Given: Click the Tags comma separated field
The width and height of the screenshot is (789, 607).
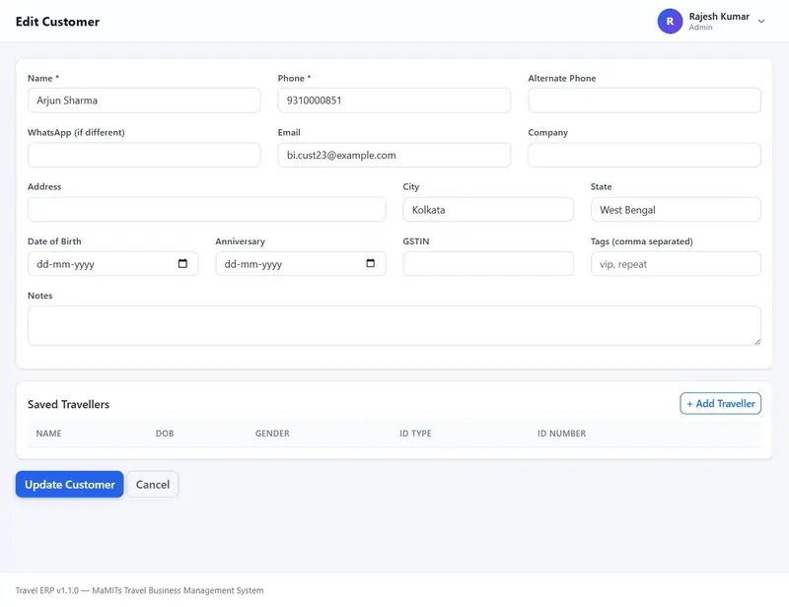Looking at the screenshot, I should click(676, 263).
